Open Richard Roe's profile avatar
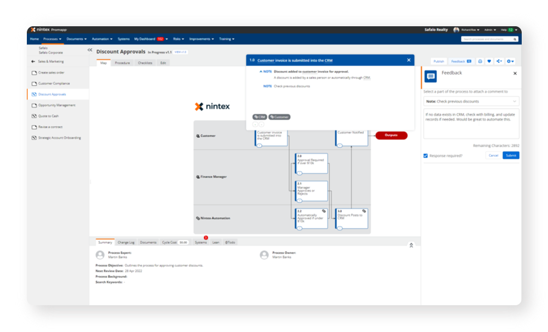The width and height of the screenshot is (548, 332). (x=456, y=30)
